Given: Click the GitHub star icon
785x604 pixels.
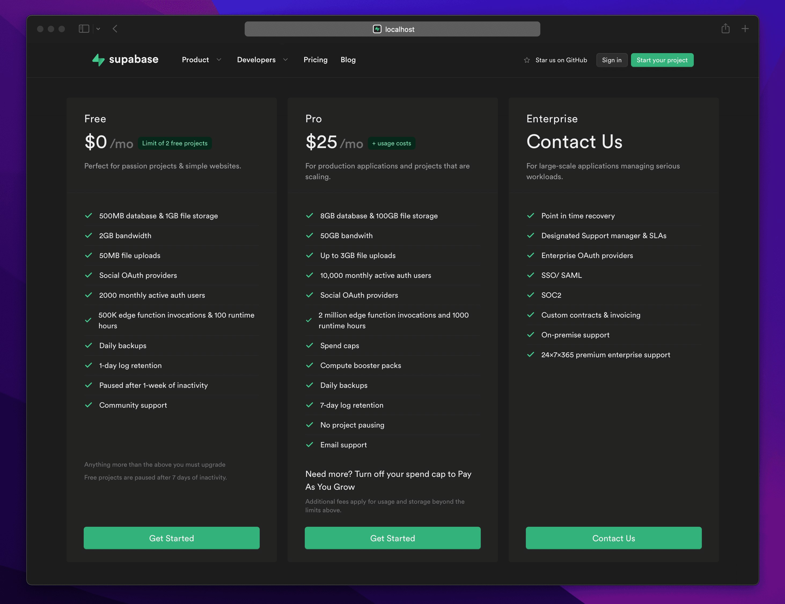Looking at the screenshot, I should pyautogui.click(x=527, y=60).
